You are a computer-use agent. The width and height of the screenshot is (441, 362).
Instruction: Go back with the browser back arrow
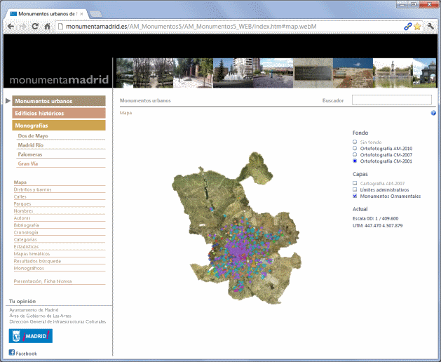[11, 27]
